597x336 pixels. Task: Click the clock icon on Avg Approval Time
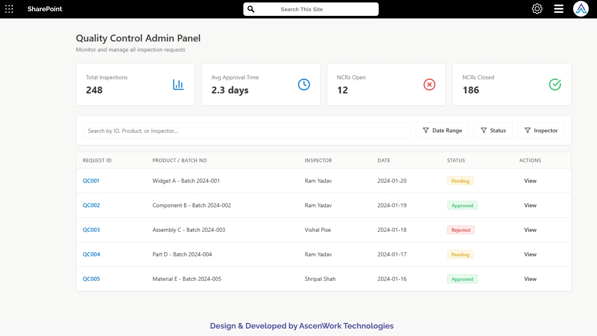[x=304, y=84]
